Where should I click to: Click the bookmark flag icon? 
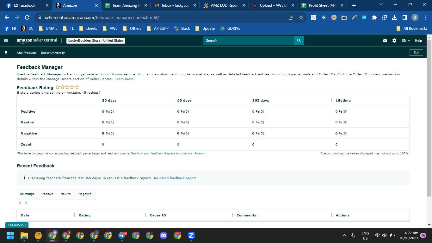pyautogui.click(x=6, y=53)
